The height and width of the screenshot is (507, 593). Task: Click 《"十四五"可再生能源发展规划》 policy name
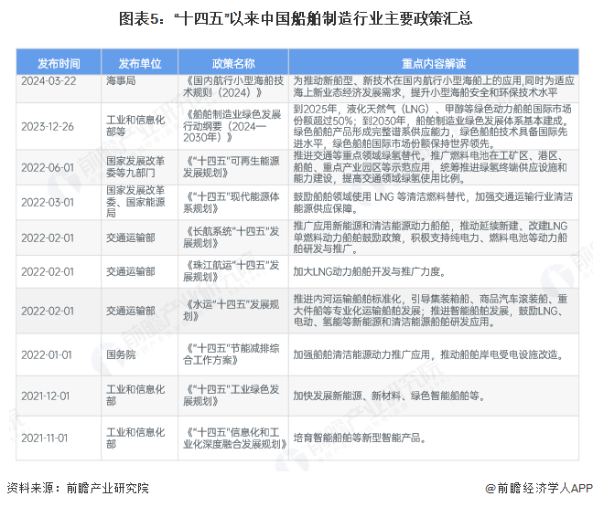pos(233,167)
